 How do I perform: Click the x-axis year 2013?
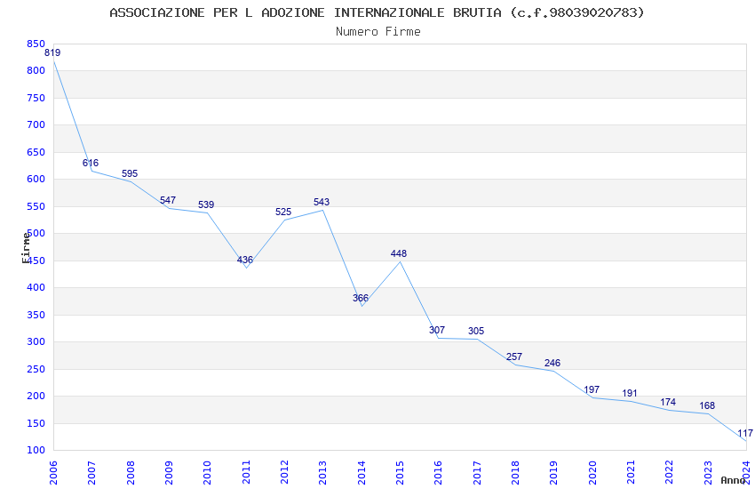coord(322,472)
